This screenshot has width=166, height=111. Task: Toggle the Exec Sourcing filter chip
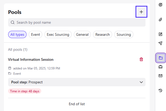tap(58, 34)
